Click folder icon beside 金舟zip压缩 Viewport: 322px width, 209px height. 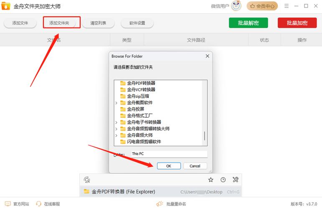(x=123, y=96)
